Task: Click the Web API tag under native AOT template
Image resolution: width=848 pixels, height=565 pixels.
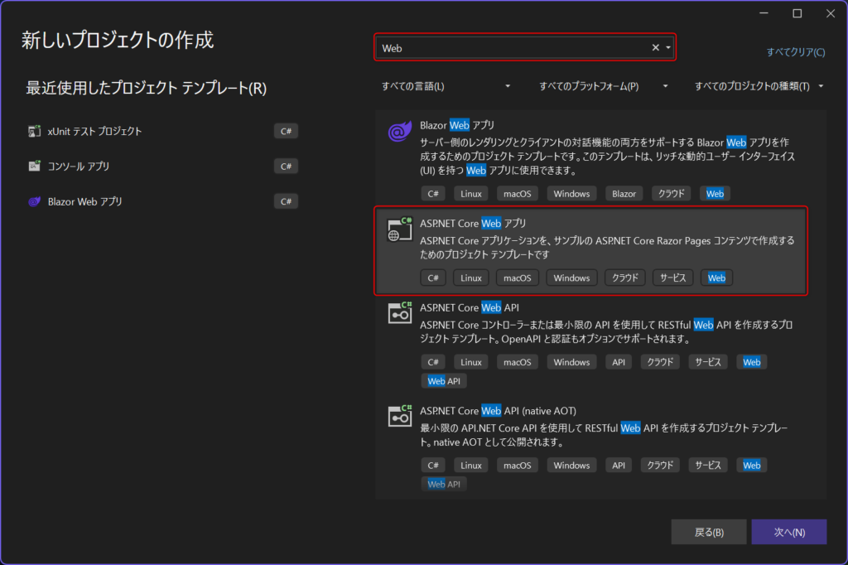Action: pyautogui.click(x=444, y=485)
